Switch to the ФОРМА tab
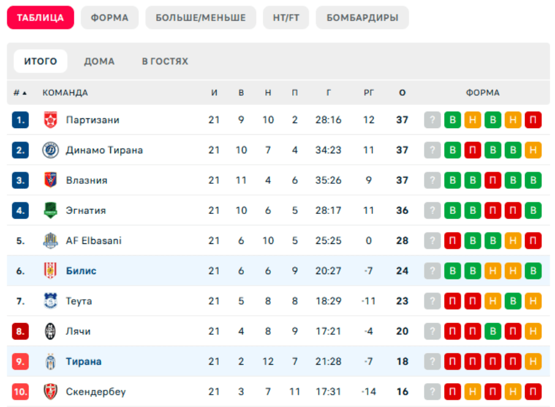This screenshot has height=407, width=555. (110, 18)
